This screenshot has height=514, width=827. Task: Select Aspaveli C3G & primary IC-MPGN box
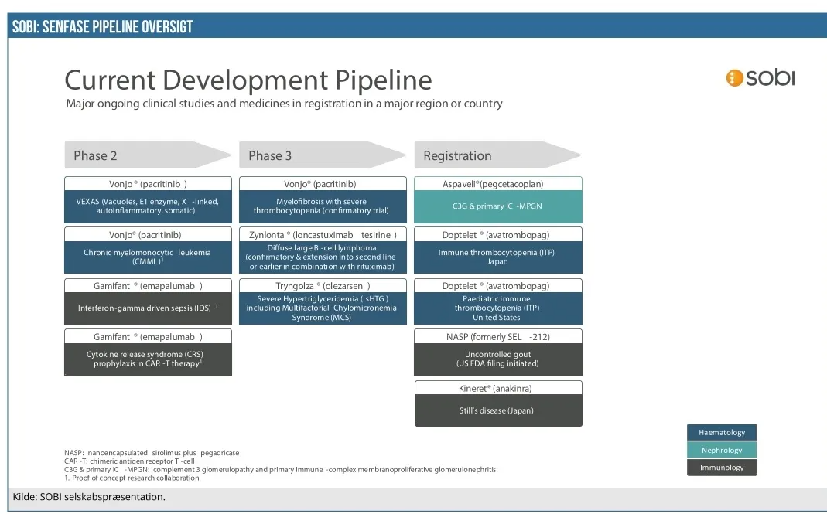click(x=497, y=206)
